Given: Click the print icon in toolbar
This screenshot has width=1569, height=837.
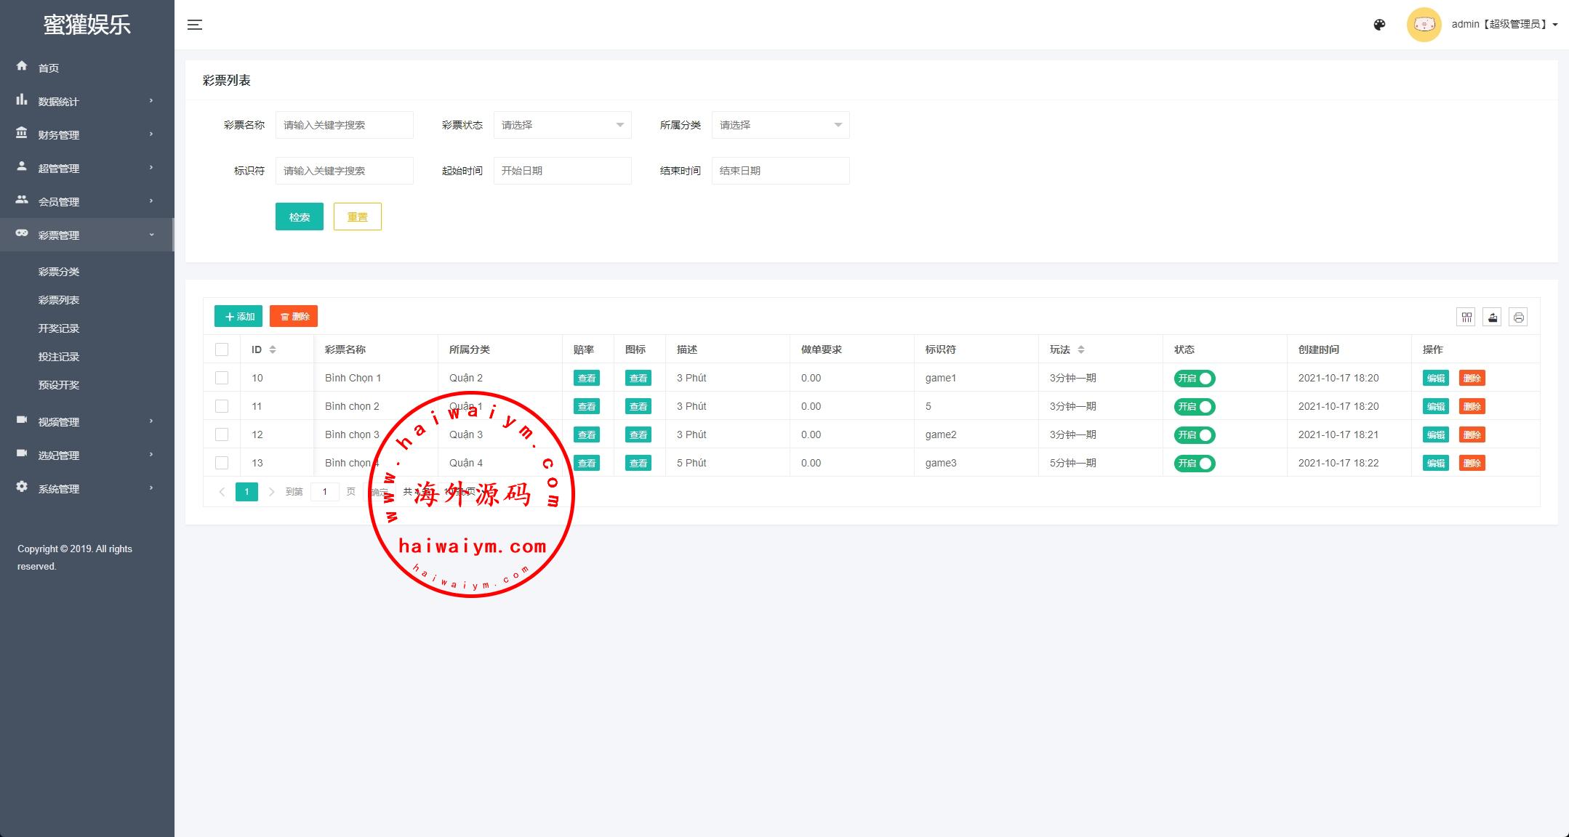Looking at the screenshot, I should pyautogui.click(x=1519, y=316).
